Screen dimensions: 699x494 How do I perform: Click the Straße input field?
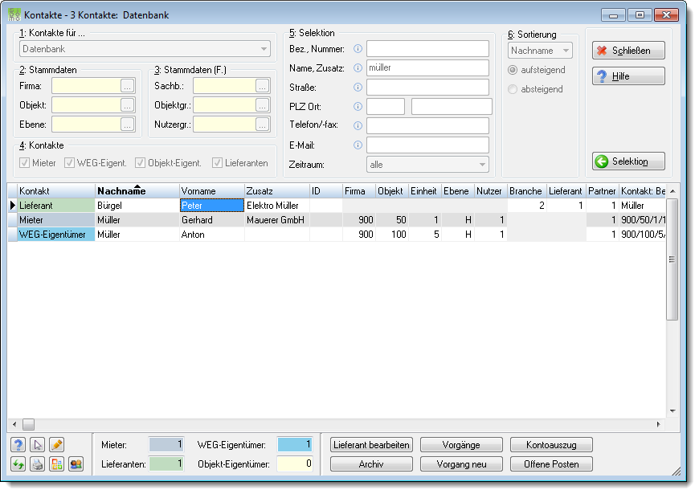click(427, 88)
